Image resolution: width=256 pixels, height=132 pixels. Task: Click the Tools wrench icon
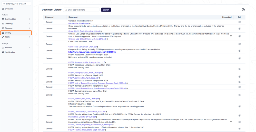[3, 37]
